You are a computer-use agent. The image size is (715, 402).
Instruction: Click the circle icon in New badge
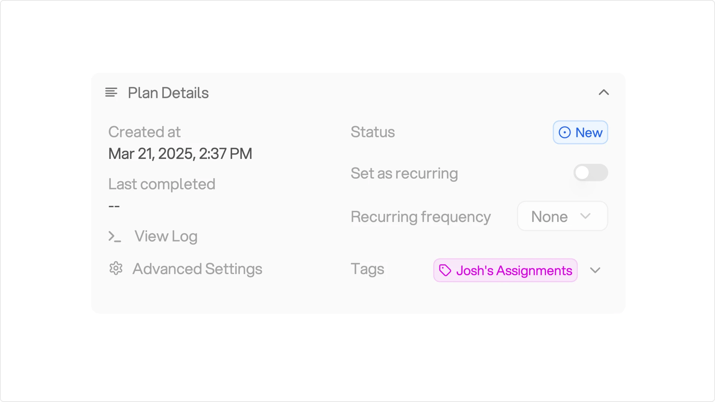coord(565,133)
